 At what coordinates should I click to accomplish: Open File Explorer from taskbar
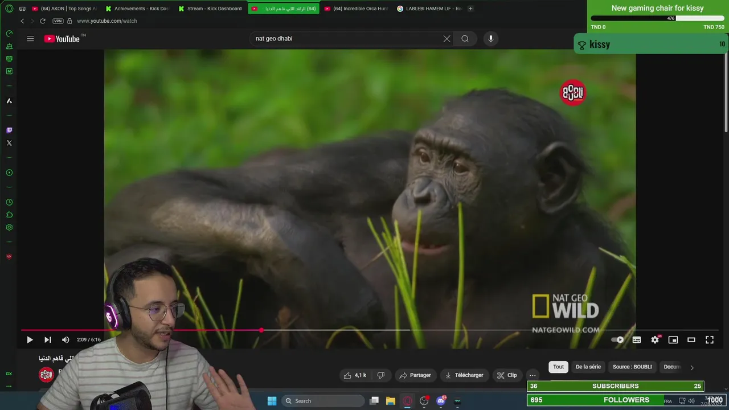[x=391, y=401]
